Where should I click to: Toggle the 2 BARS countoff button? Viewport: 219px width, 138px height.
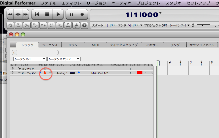pos(68,25)
